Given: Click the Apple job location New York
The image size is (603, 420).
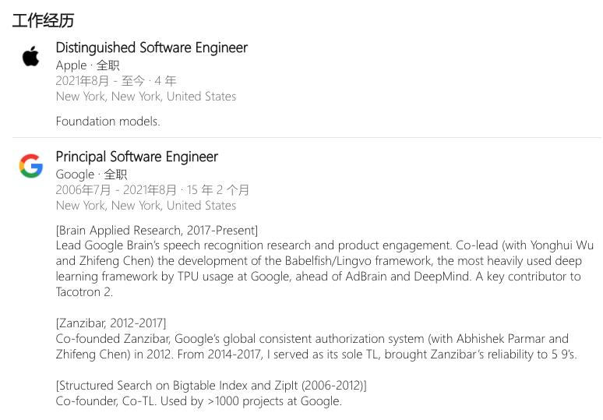Looking at the screenshot, I should (146, 96).
